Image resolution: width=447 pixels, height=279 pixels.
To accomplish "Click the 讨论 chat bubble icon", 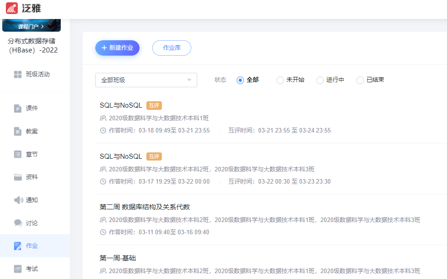I will (18, 223).
